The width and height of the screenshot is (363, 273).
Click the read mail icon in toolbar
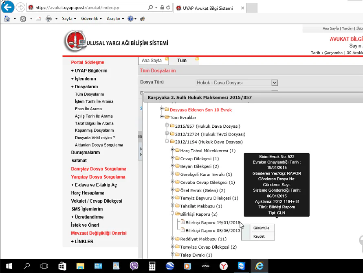tap(38, 18)
